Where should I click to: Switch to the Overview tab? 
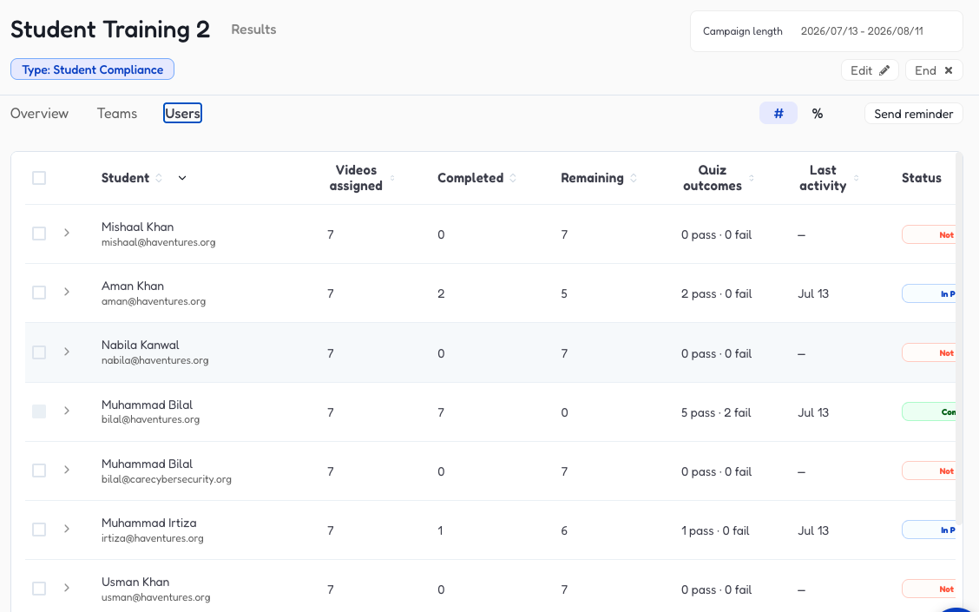(x=39, y=113)
